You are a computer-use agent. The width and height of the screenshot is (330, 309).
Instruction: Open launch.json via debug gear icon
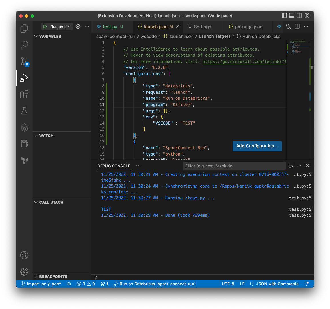pos(78,27)
